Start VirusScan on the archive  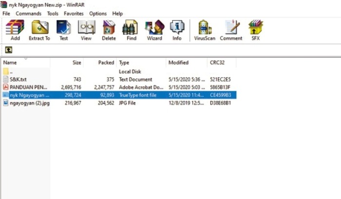point(205,30)
